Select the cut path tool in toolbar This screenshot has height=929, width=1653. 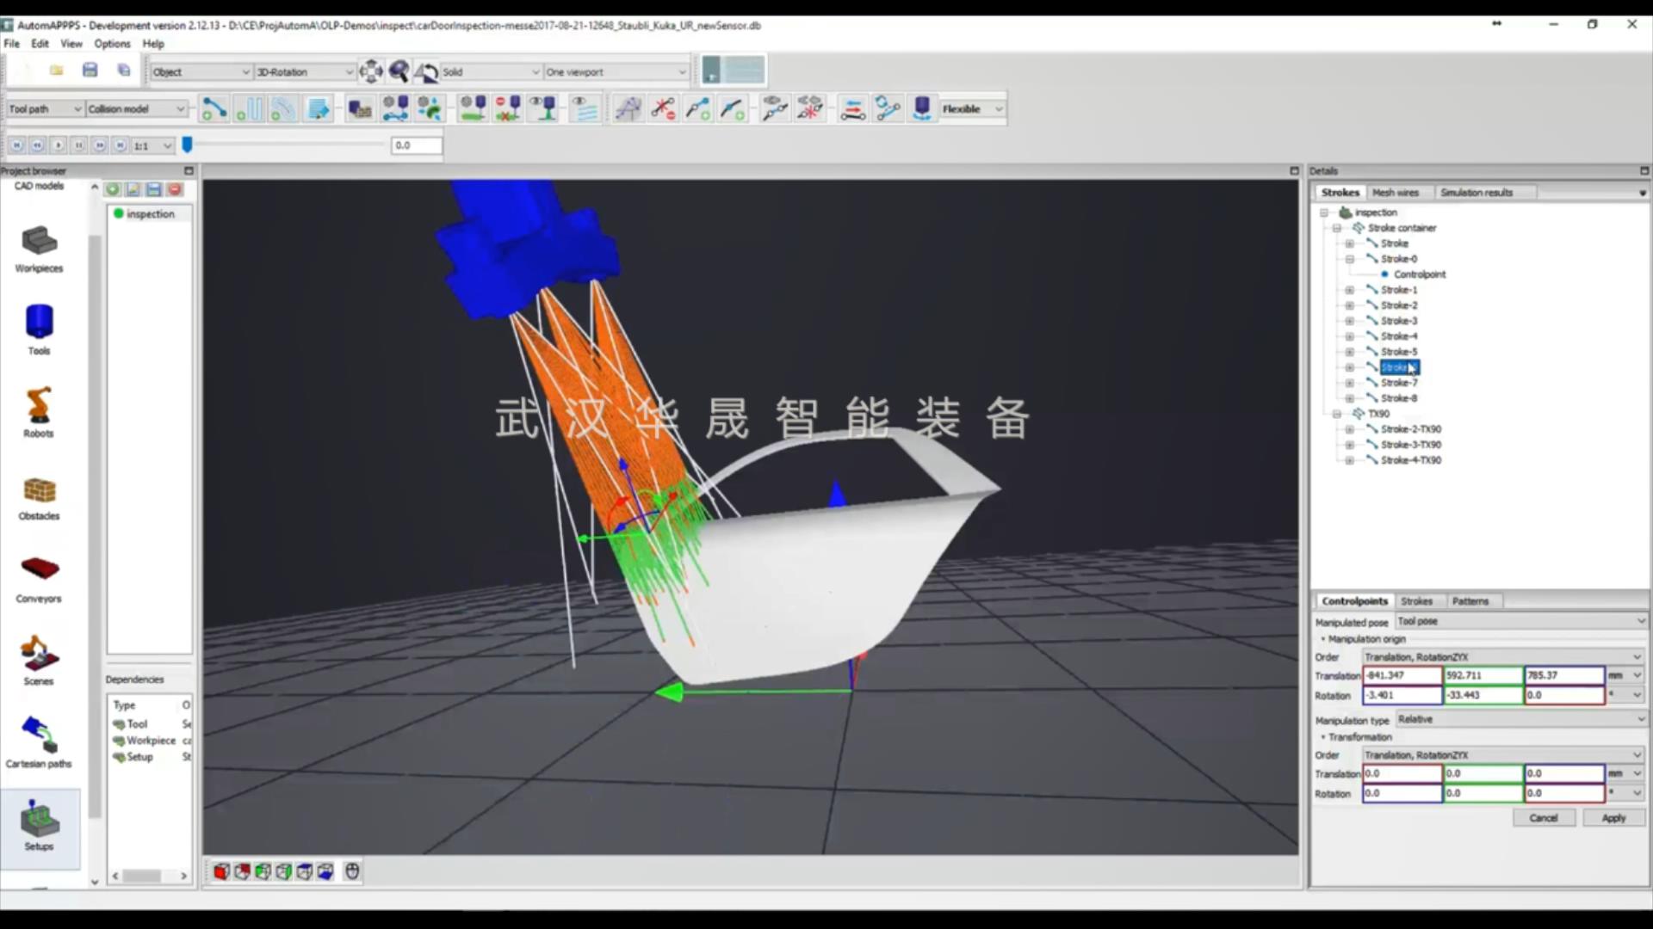[663, 108]
